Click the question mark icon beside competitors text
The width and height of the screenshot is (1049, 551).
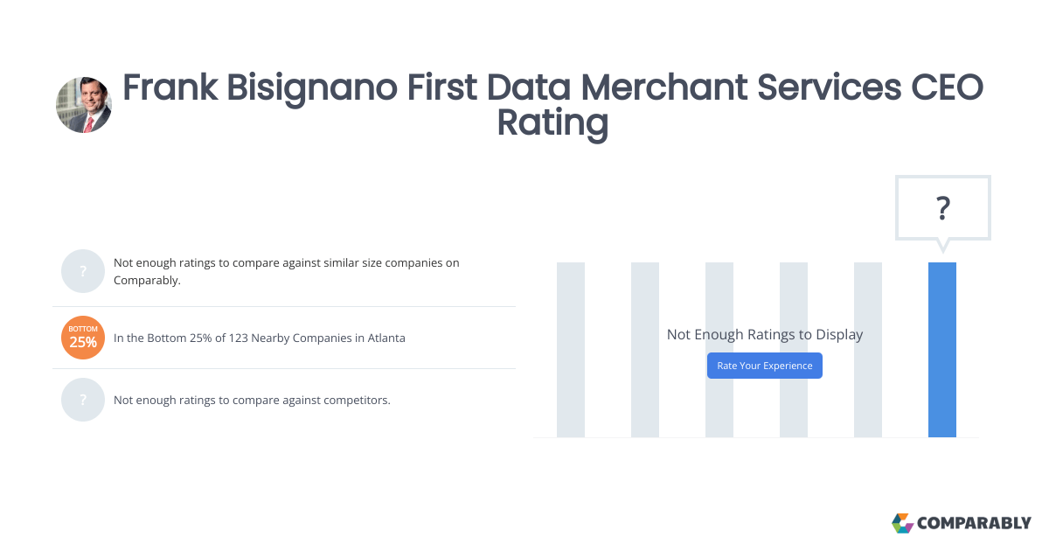click(83, 400)
